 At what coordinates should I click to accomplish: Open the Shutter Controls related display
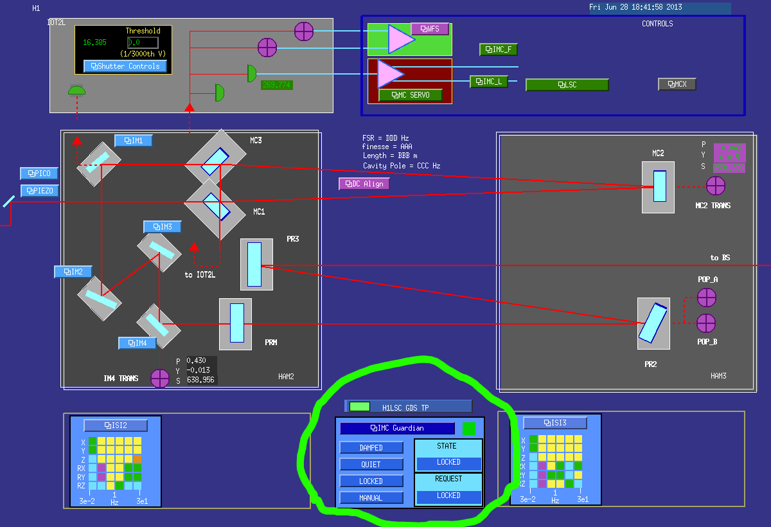(x=125, y=66)
